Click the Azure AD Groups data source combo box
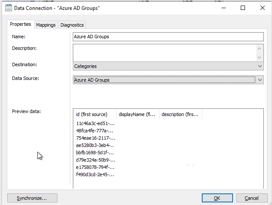 click(x=164, y=80)
